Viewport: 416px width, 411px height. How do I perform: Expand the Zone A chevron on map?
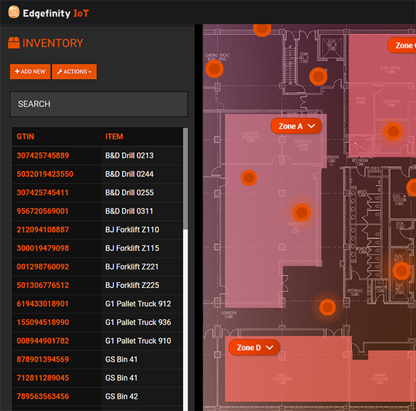point(311,126)
